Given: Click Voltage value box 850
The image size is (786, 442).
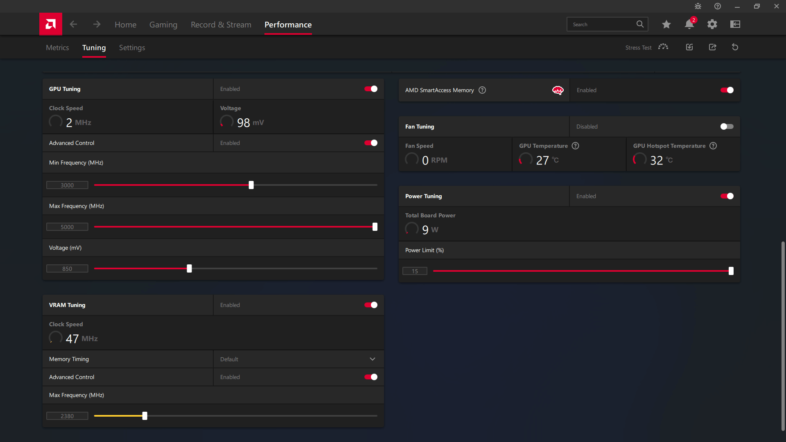Looking at the screenshot, I should click(67, 268).
